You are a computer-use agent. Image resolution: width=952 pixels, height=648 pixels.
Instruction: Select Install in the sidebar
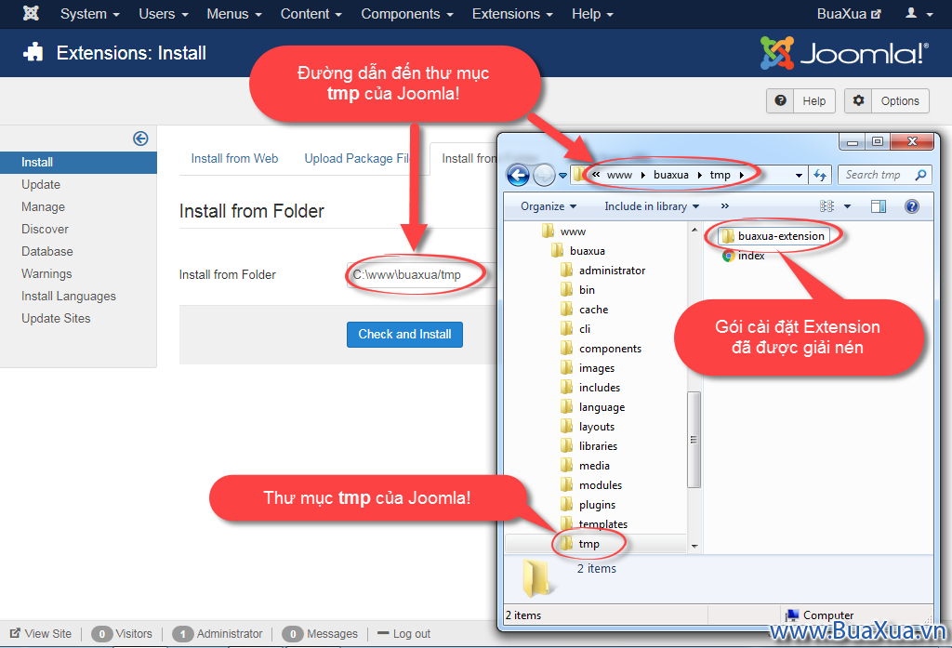[78, 162]
